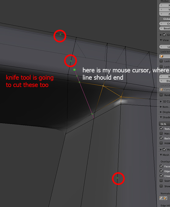
Task: Click the 'Overlays' label text
Action: (x=165, y=162)
